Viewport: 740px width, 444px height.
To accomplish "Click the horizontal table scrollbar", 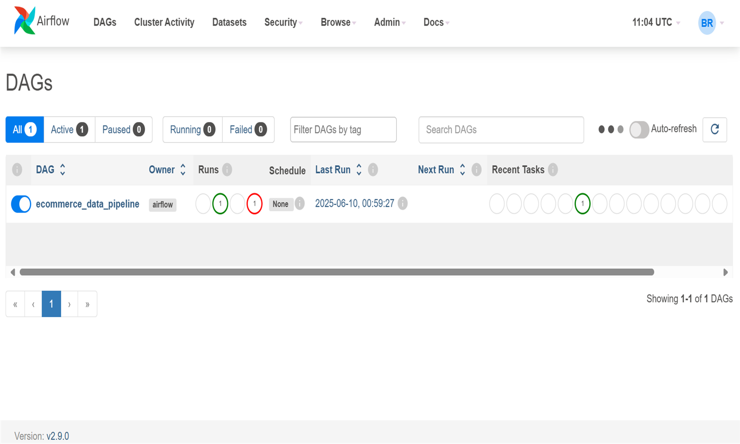I will pyautogui.click(x=336, y=272).
